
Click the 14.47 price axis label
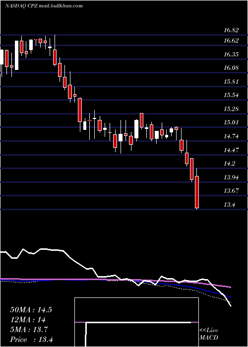tap(231, 150)
